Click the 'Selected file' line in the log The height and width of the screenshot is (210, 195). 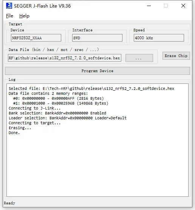(x=91, y=88)
